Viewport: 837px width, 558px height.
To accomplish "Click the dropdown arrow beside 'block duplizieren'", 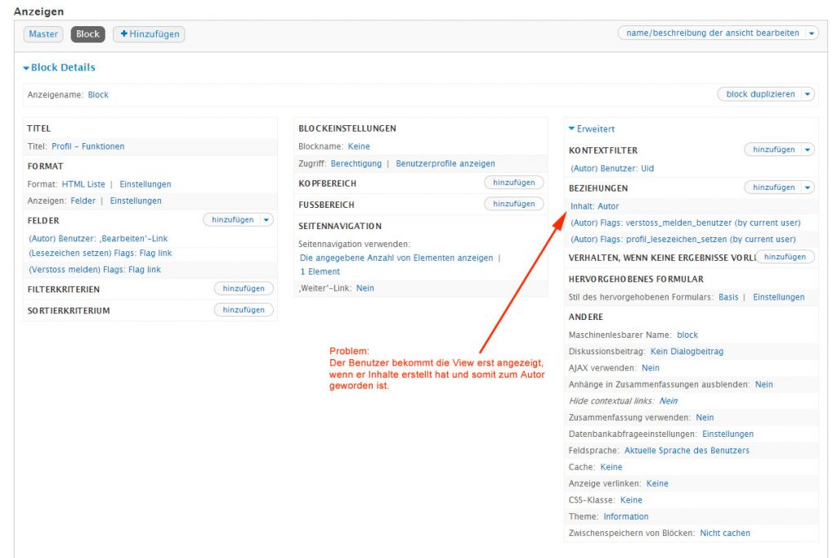I will tap(808, 94).
